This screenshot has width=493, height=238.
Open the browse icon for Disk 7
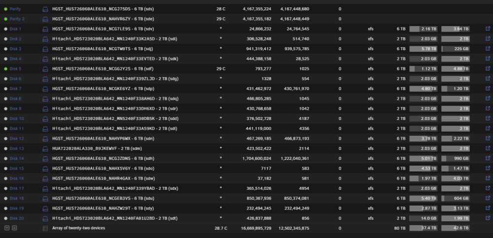click(x=488, y=89)
